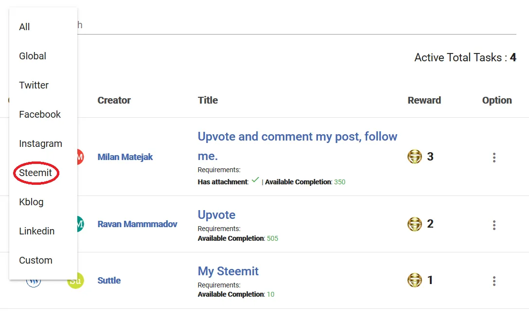Click the gold coin icon beside reward 1
529x321 pixels.
pyautogui.click(x=415, y=280)
